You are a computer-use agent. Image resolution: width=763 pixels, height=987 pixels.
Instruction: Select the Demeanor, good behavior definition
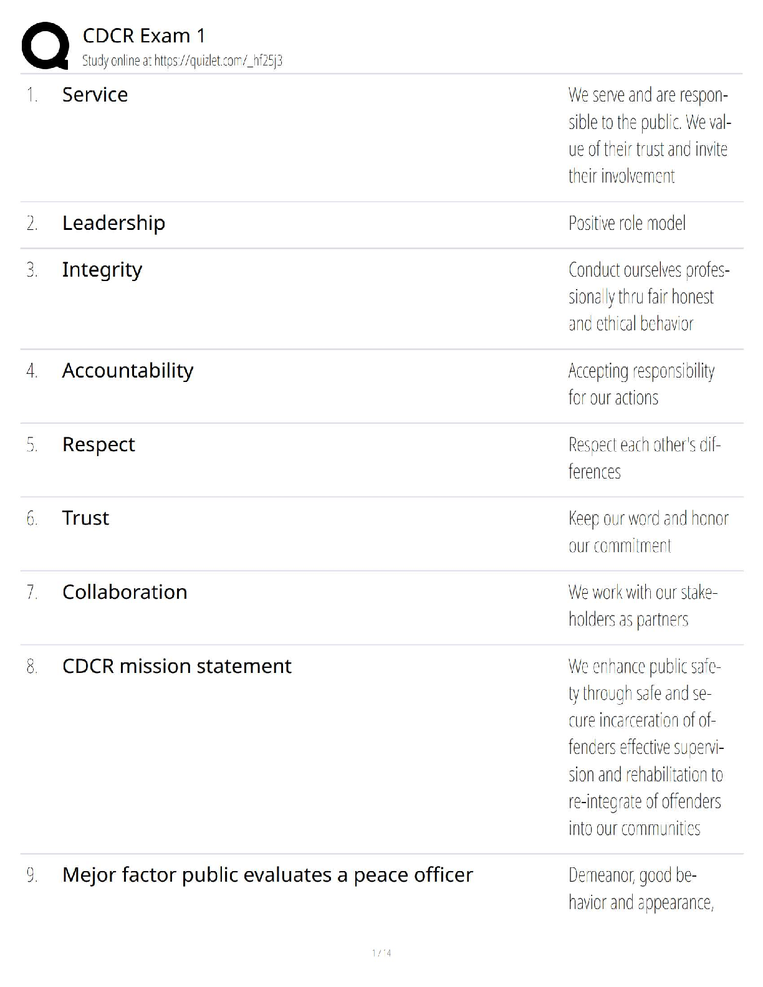(x=640, y=889)
